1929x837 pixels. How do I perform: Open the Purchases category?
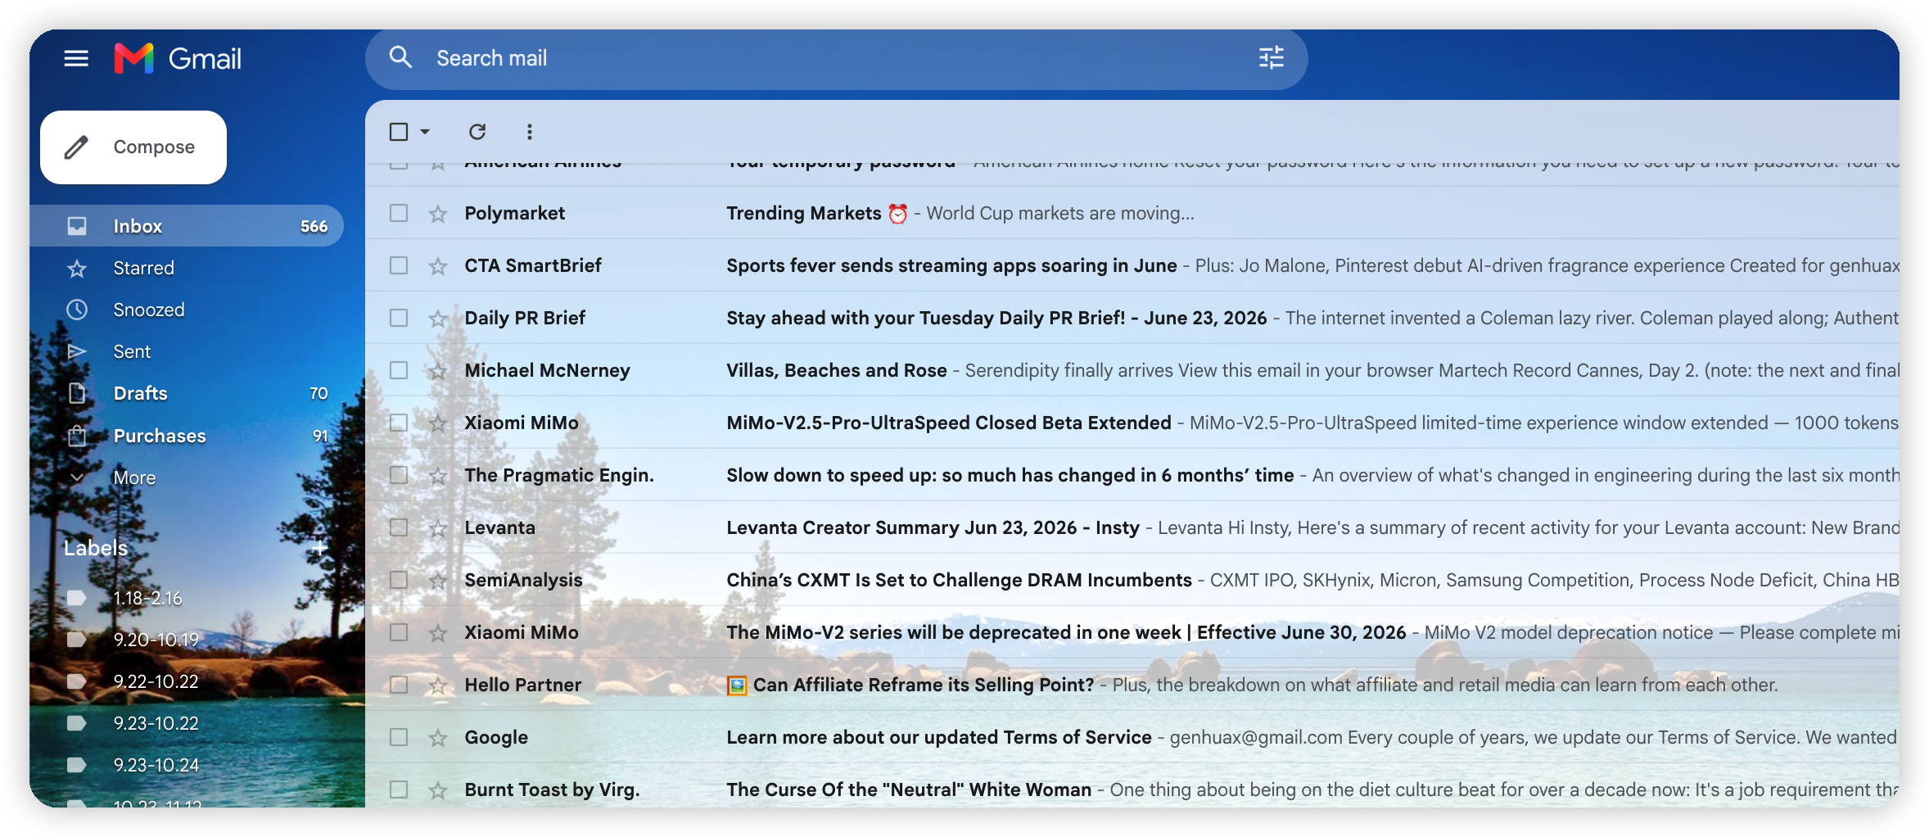tap(187, 436)
